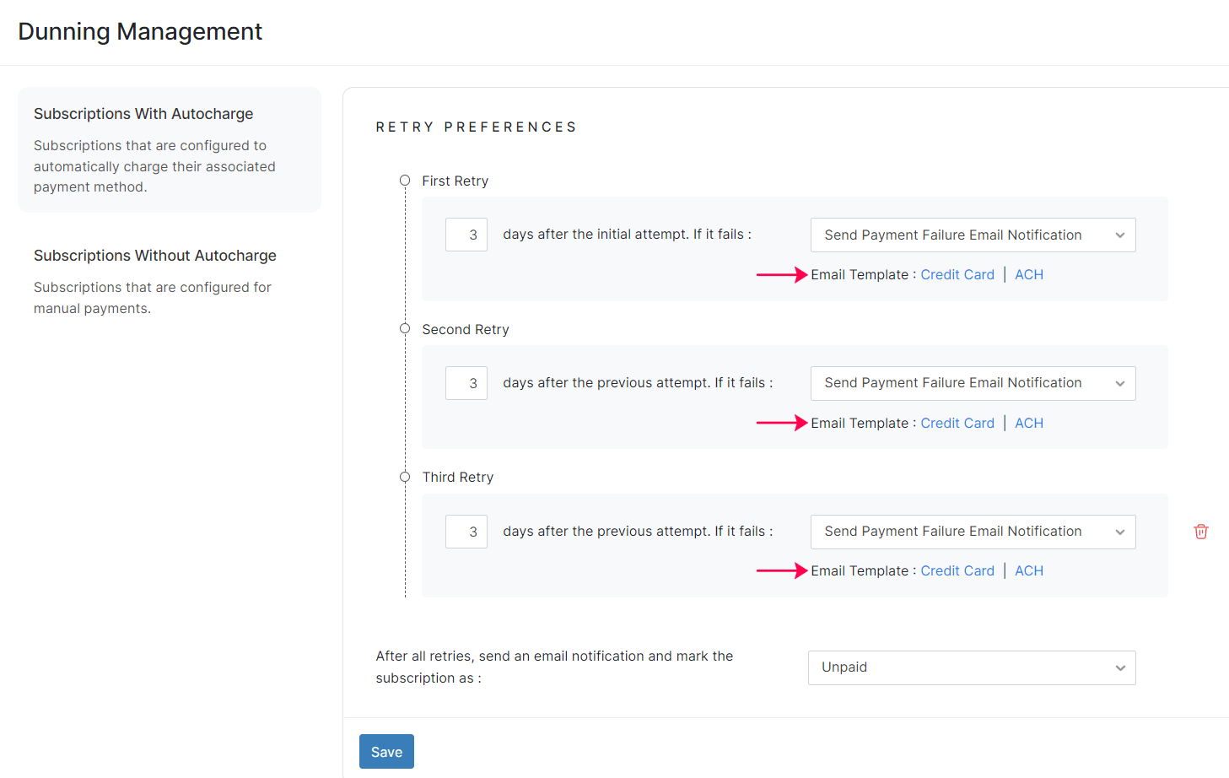Click the Second Retry timeline node circle

[405, 328]
